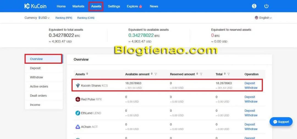The width and height of the screenshot is (297, 139).
Task: Click the AChain ACT coin icon
Action: coord(78,127)
